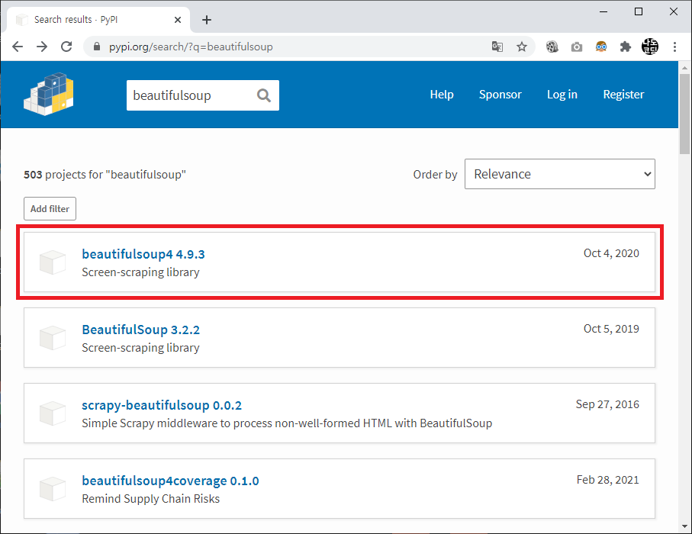Viewport: 692px width, 534px height.
Task: Open BeautifulSoup 3.2.2 project
Action: coord(141,330)
